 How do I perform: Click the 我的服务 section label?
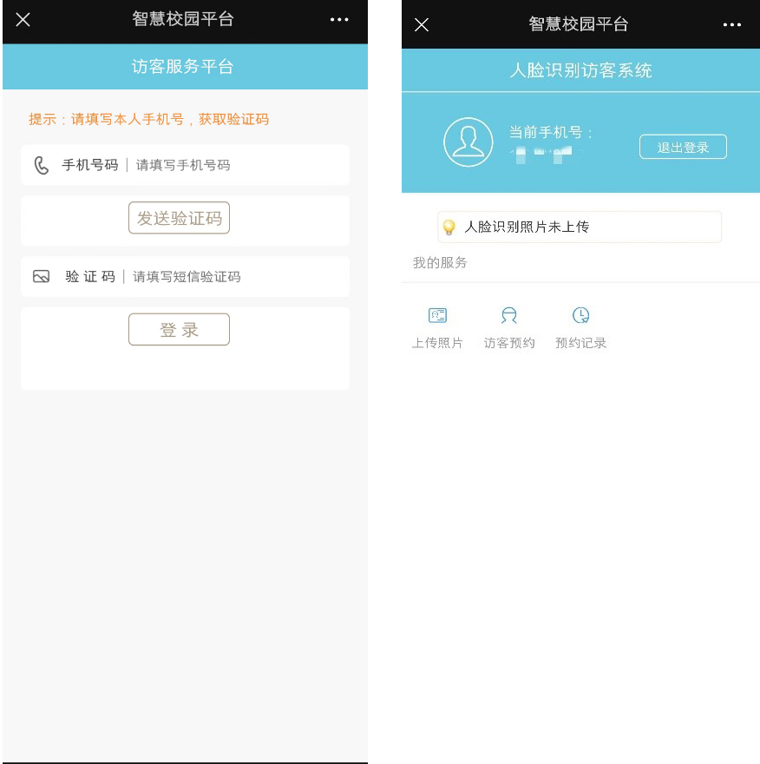coord(440,263)
